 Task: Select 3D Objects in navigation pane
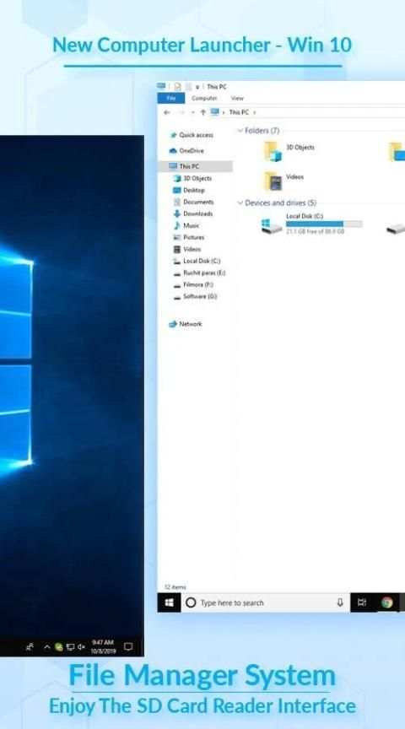click(192, 178)
